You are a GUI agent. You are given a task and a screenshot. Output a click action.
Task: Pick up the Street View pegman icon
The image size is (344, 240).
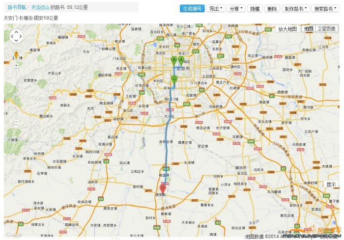click(x=16, y=53)
